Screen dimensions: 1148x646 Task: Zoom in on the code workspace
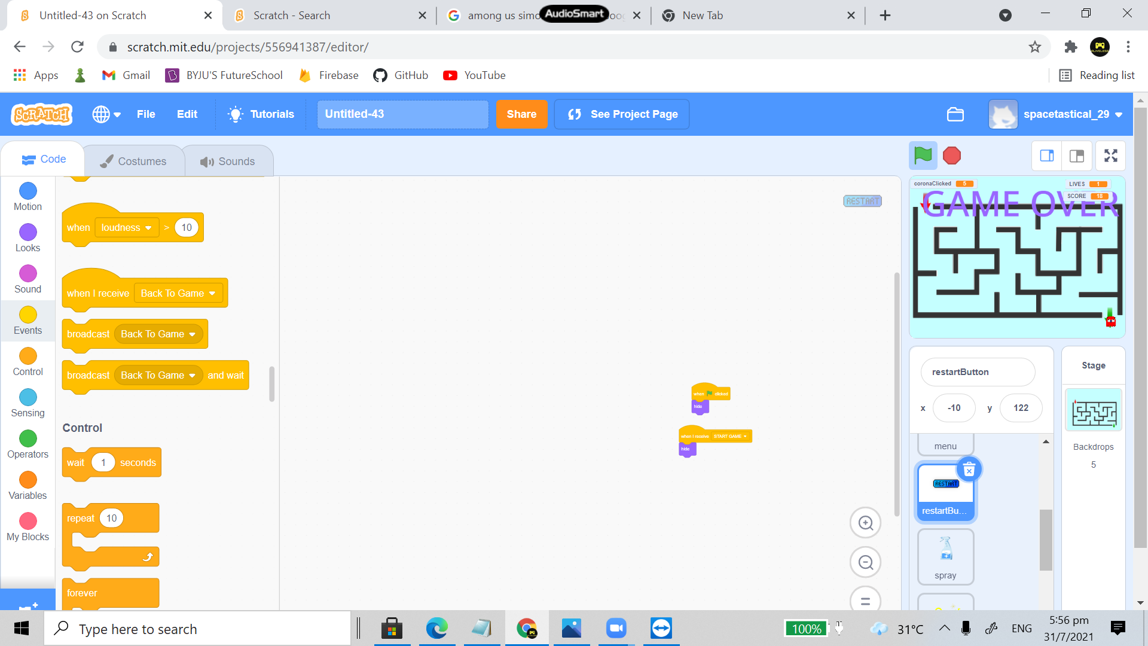[865, 523]
